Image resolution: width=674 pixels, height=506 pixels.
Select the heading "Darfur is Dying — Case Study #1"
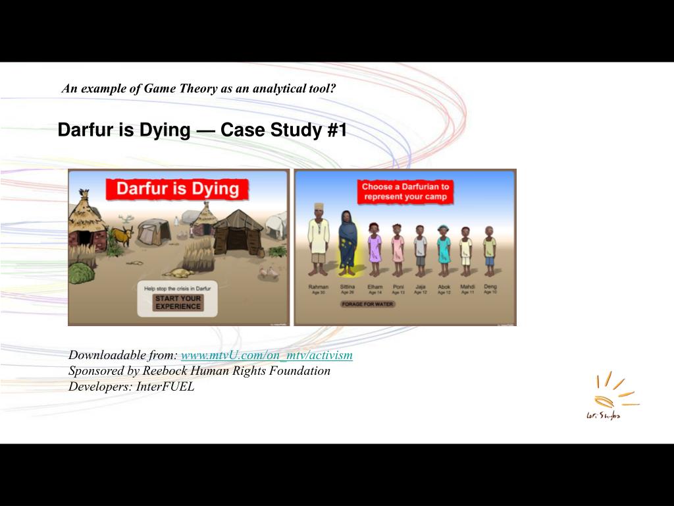(203, 130)
